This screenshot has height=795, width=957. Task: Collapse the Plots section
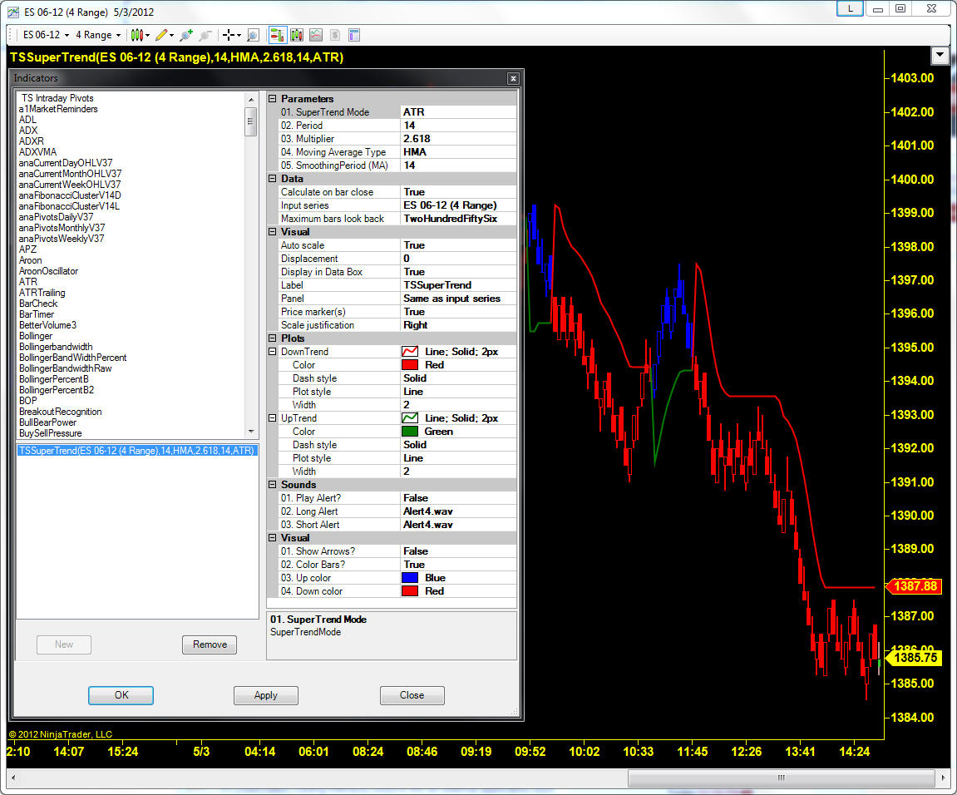point(273,338)
